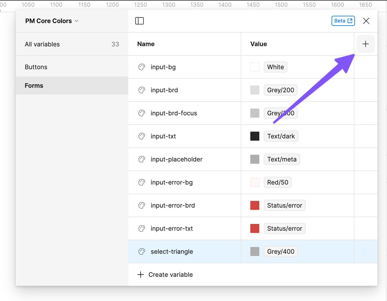Click the Value column header
The height and width of the screenshot is (301, 387).
coord(259,44)
